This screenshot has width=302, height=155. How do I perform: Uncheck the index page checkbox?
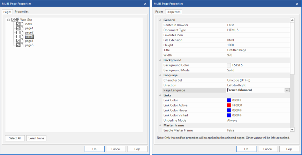(18, 24)
